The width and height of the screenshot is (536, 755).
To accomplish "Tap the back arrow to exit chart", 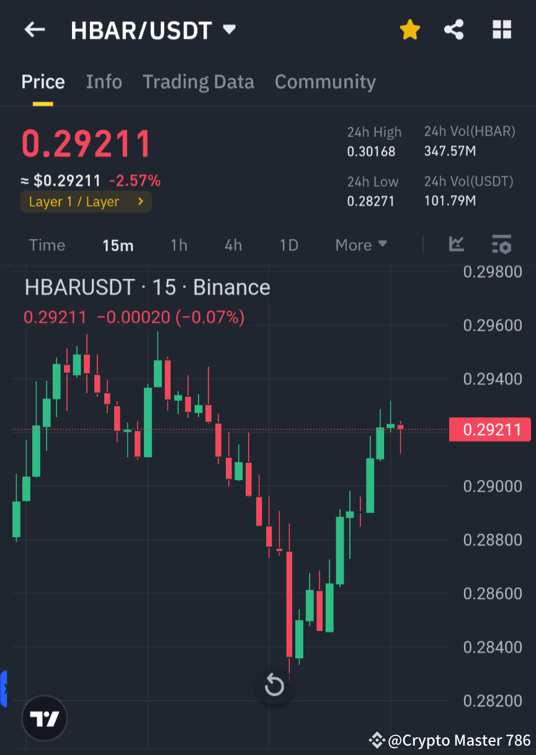I will click(34, 29).
